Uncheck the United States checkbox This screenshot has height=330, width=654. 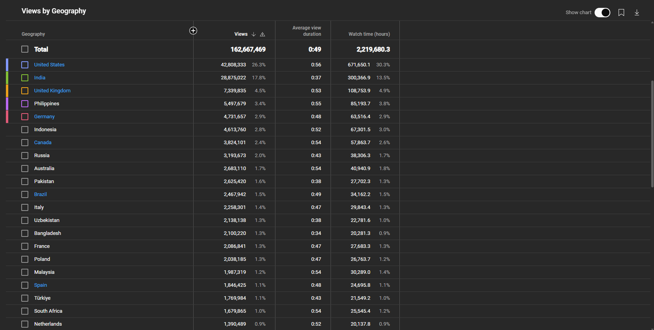pos(25,65)
